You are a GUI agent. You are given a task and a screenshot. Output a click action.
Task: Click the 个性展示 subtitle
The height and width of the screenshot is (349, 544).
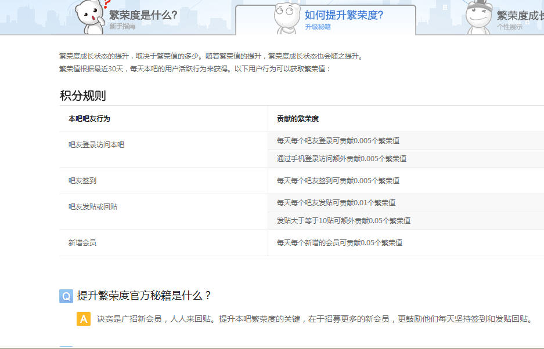pyautogui.click(x=509, y=27)
